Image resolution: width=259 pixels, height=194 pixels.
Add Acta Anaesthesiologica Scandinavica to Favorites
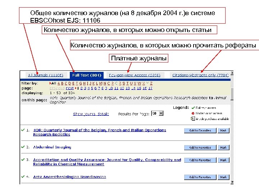(x=200, y=177)
